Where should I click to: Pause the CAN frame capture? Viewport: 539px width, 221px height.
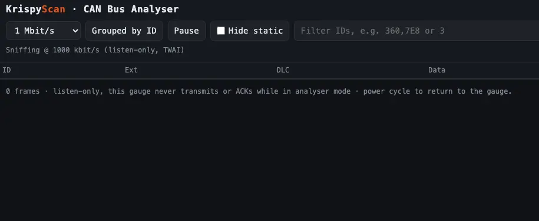coord(186,31)
